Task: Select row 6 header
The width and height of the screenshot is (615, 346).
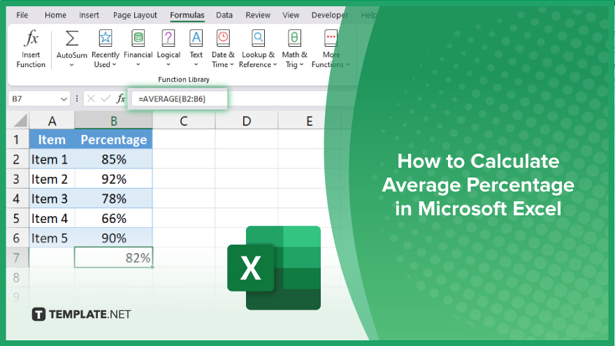Action: 17,238
